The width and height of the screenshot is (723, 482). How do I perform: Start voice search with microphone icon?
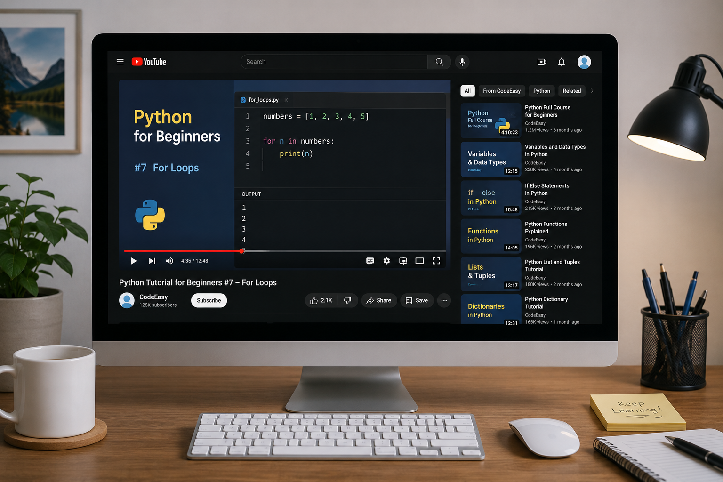(462, 62)
